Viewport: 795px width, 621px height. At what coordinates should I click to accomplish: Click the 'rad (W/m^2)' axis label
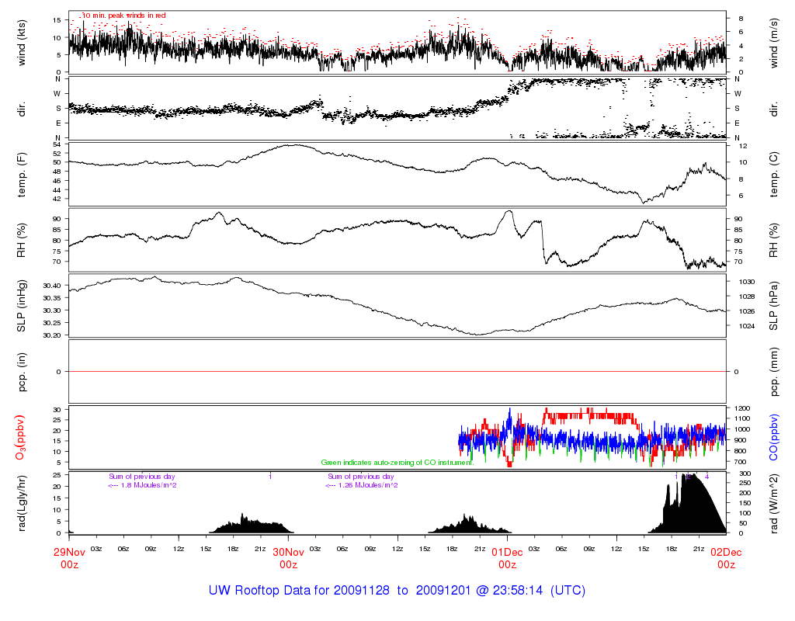(x=773, y=503)
